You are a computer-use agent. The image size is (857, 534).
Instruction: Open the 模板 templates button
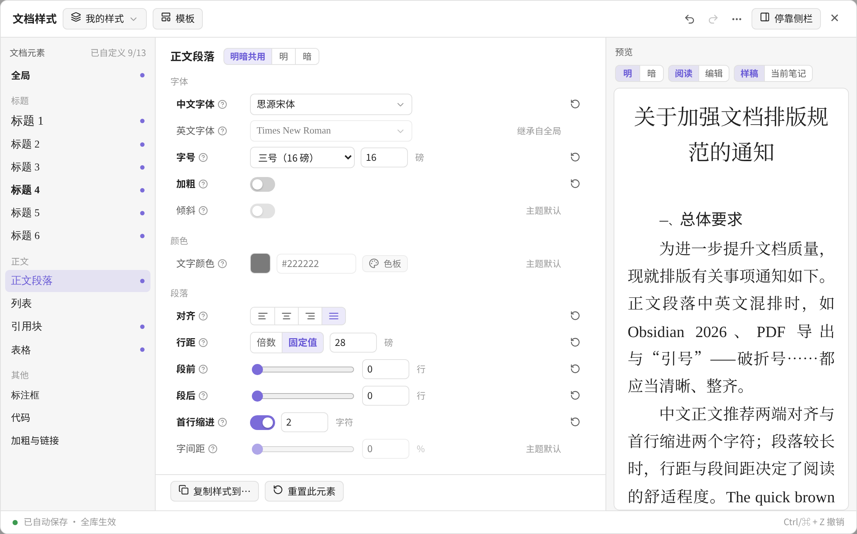[x=178, y=19]
